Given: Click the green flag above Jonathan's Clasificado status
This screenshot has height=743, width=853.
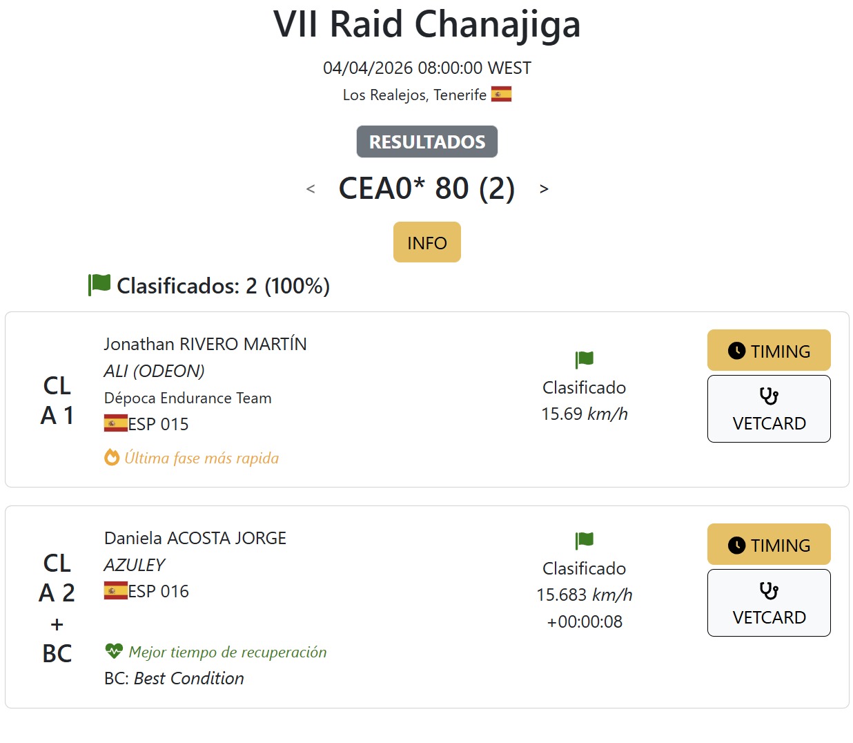Looking at the screenshot, I should pyautogui.click(x=585, y=359).
